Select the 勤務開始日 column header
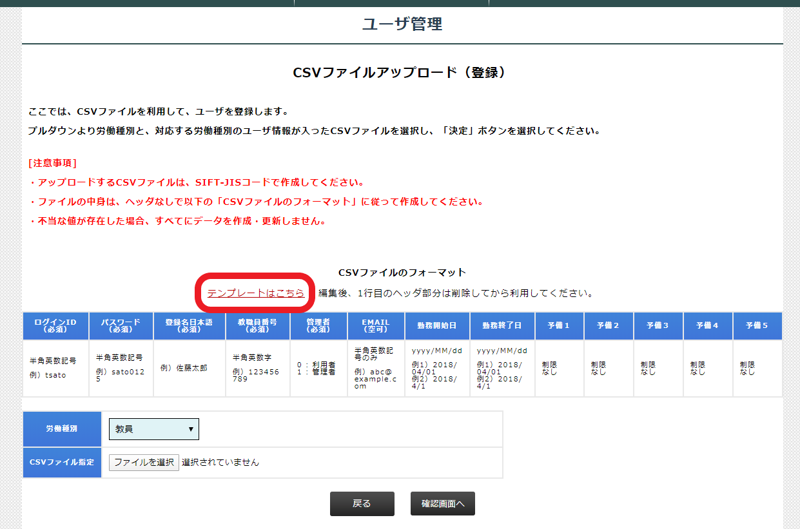Screen dimensions: 800x529 [436, 325]
